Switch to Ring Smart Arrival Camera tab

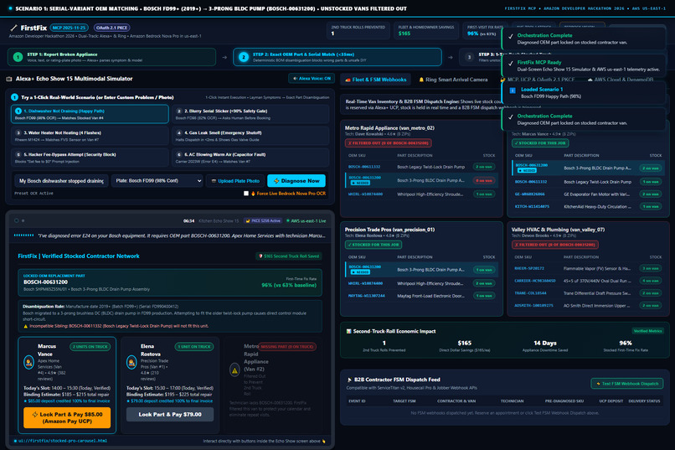tap(453, 80)
